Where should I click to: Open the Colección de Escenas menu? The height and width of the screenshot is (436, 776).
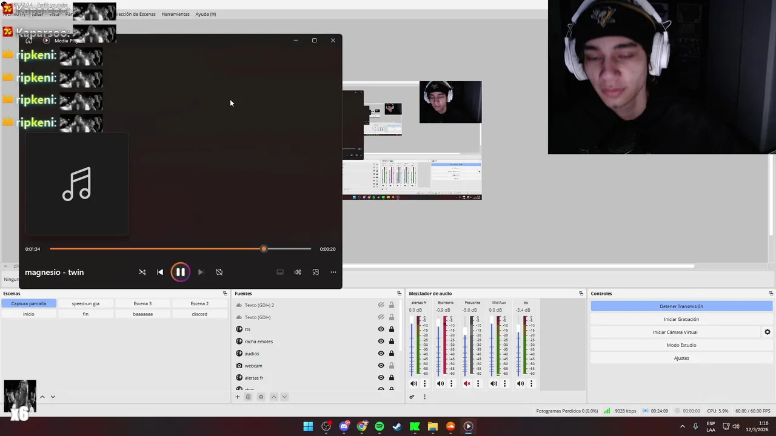[x=136, y=14]
